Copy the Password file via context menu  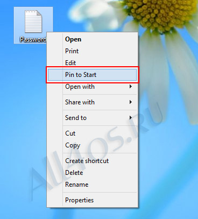click(92, 145)
